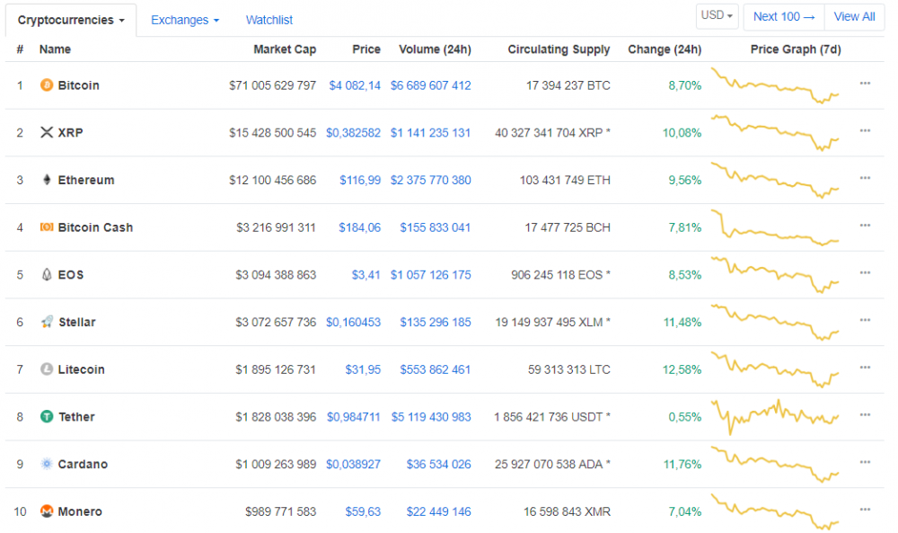Sort by the Market Cap column
Viewport: 898px width, 533px height.
tap(285, 49)
